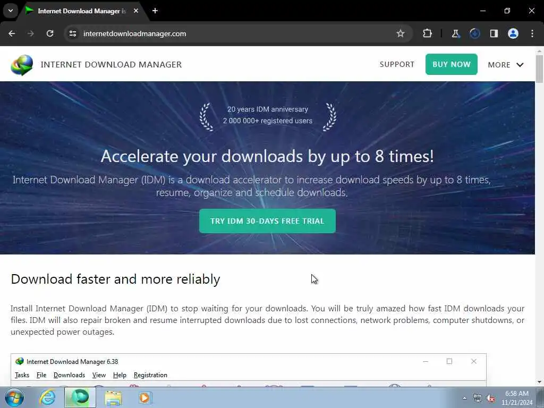This screenshot has height=408, width=544.
Task: Select the Internet Download Manager tab
Action: [x=82, y=11]
